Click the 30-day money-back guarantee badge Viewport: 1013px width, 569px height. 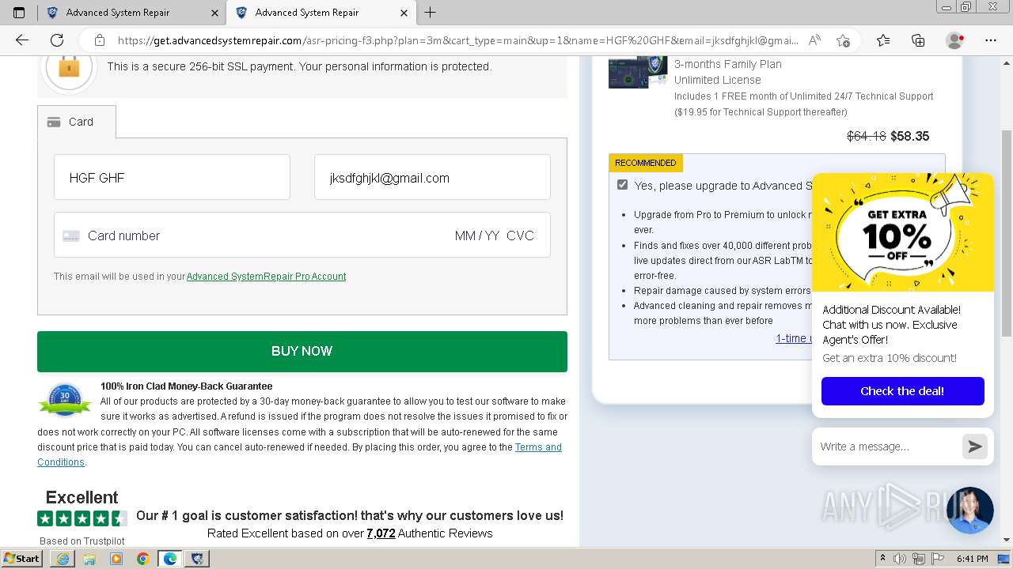(66, 400)
